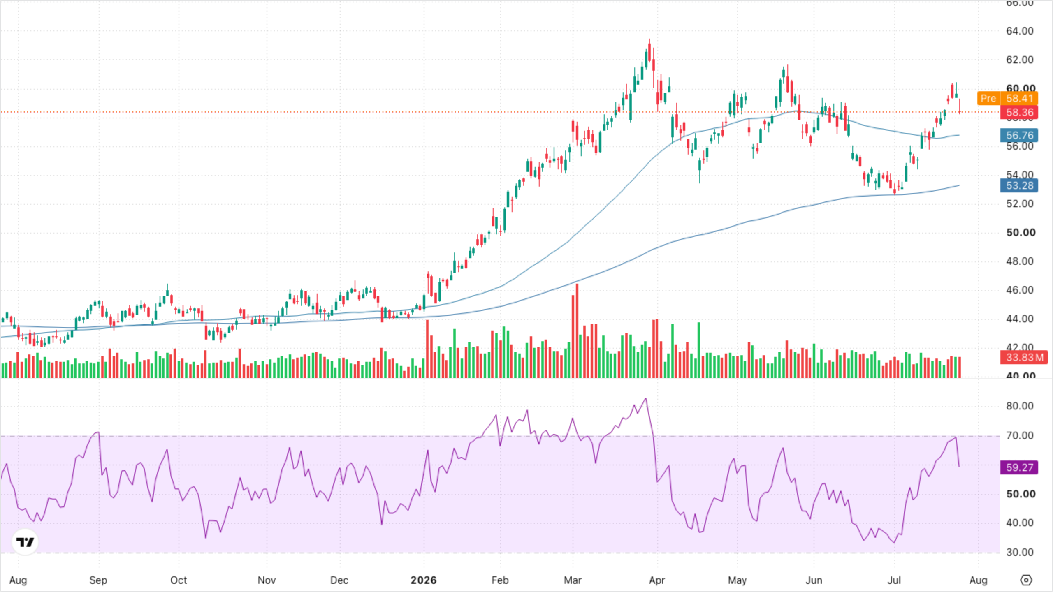The height and width of the screenshot is (592, 1053).
Task: Click the tall red March volume spike bar
Action: point(577,331)
